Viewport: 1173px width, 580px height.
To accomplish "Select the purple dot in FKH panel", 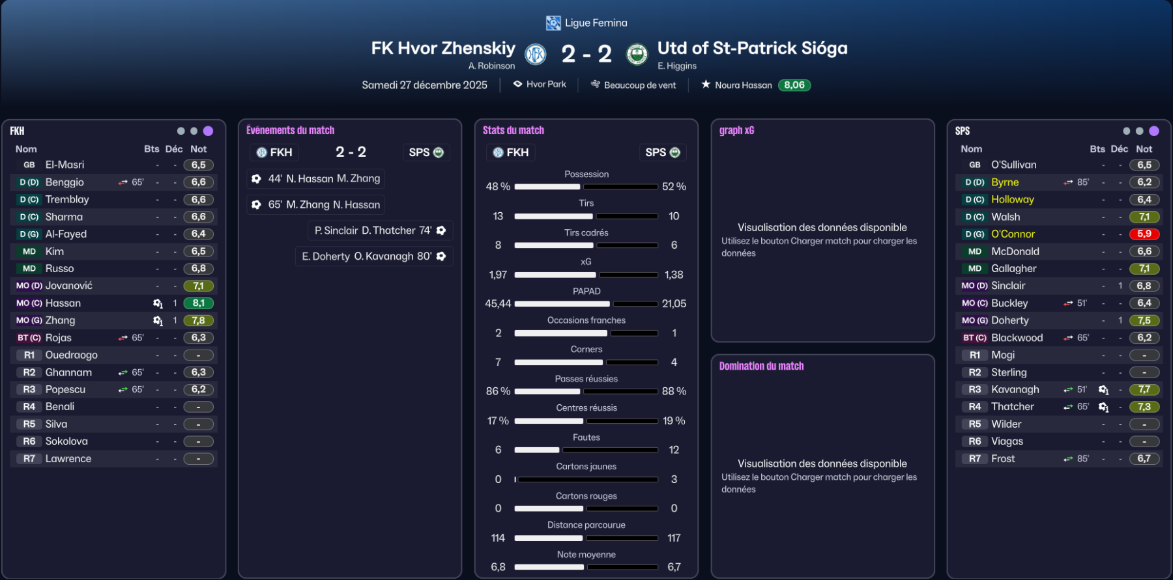I will pos(208,131).
